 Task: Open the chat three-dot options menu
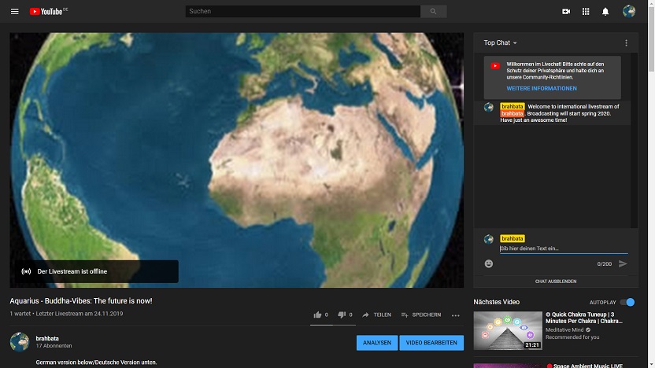pos(627,43)
